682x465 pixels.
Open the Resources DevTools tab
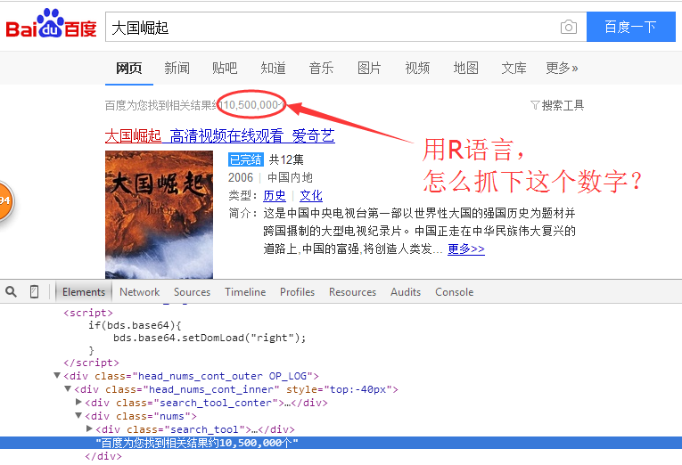pyautogui.click(x=353, y=292)
